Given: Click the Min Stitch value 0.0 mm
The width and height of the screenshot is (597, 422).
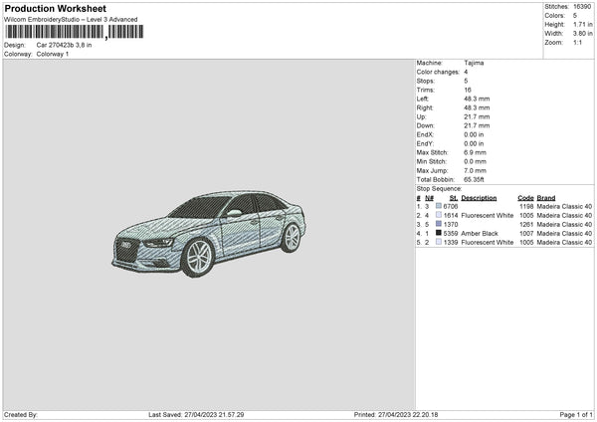Looking at the screenshot, I should 476,161.
